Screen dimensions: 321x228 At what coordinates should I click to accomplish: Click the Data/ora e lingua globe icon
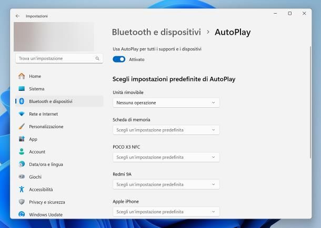coord(22,164)
